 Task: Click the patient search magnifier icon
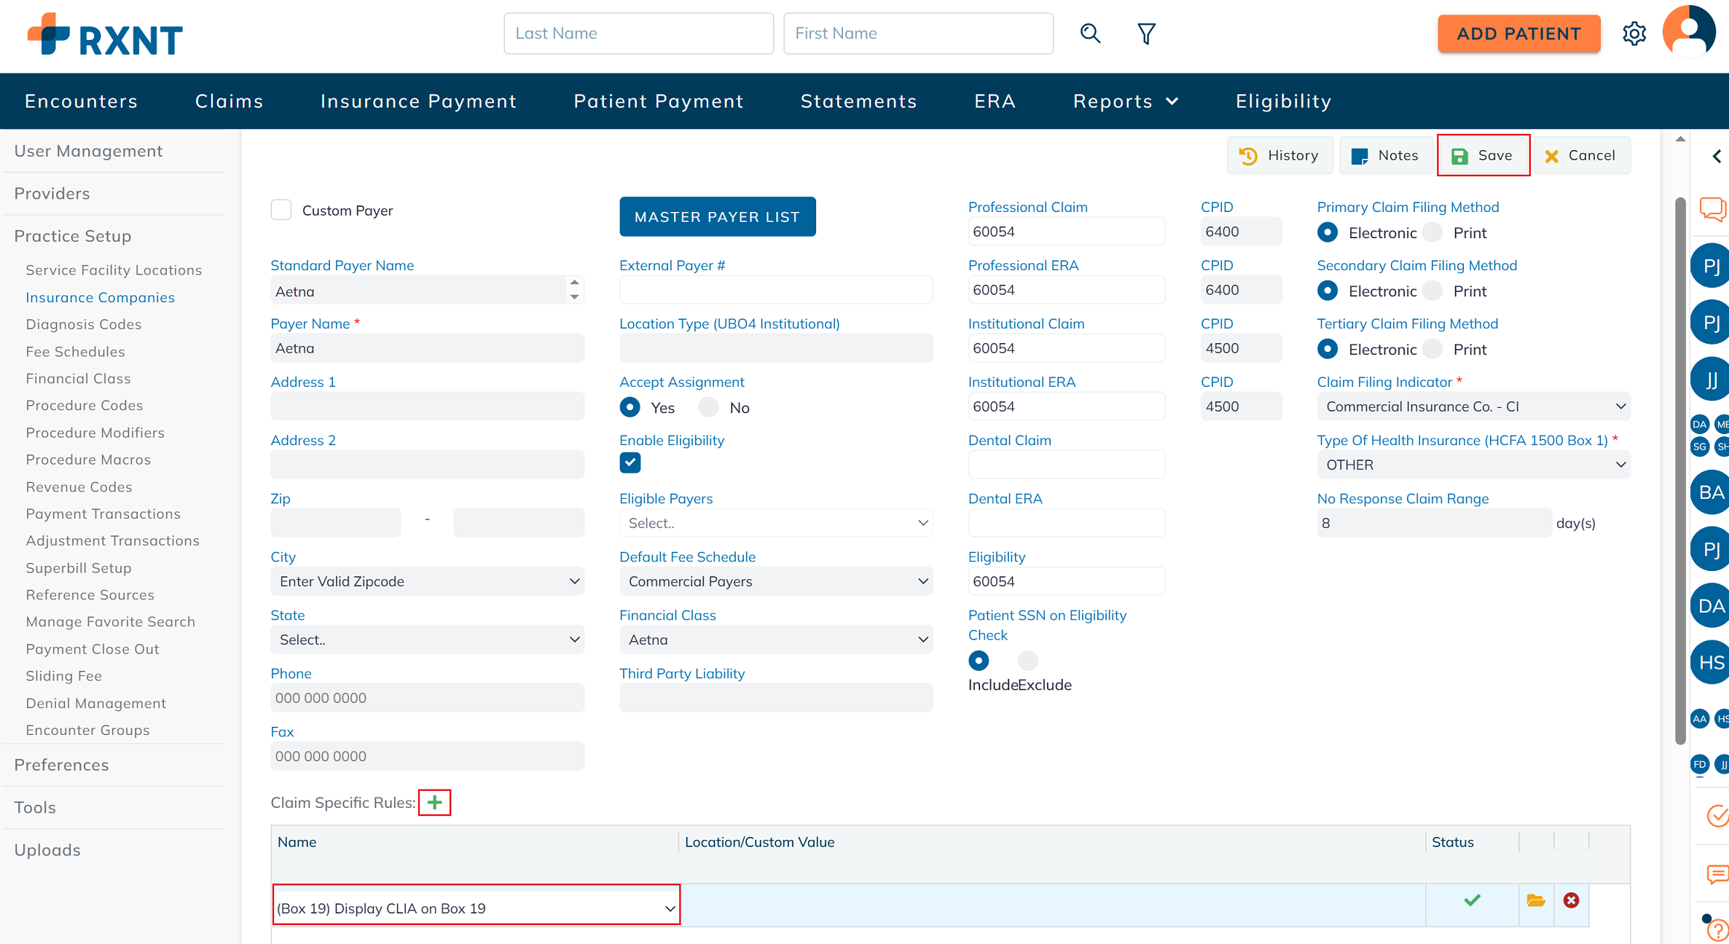tap(1090, 34)
